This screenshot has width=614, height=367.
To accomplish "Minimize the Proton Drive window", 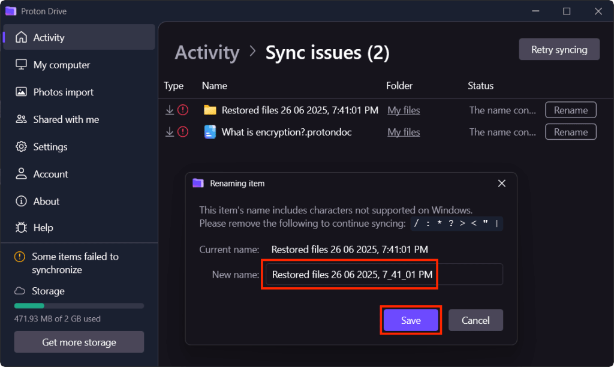I will point(535,11).
